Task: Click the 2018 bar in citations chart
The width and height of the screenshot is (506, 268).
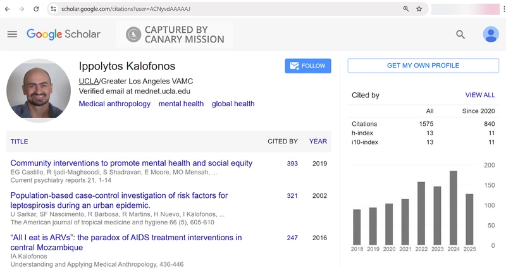Action: (x=357, y=227)
